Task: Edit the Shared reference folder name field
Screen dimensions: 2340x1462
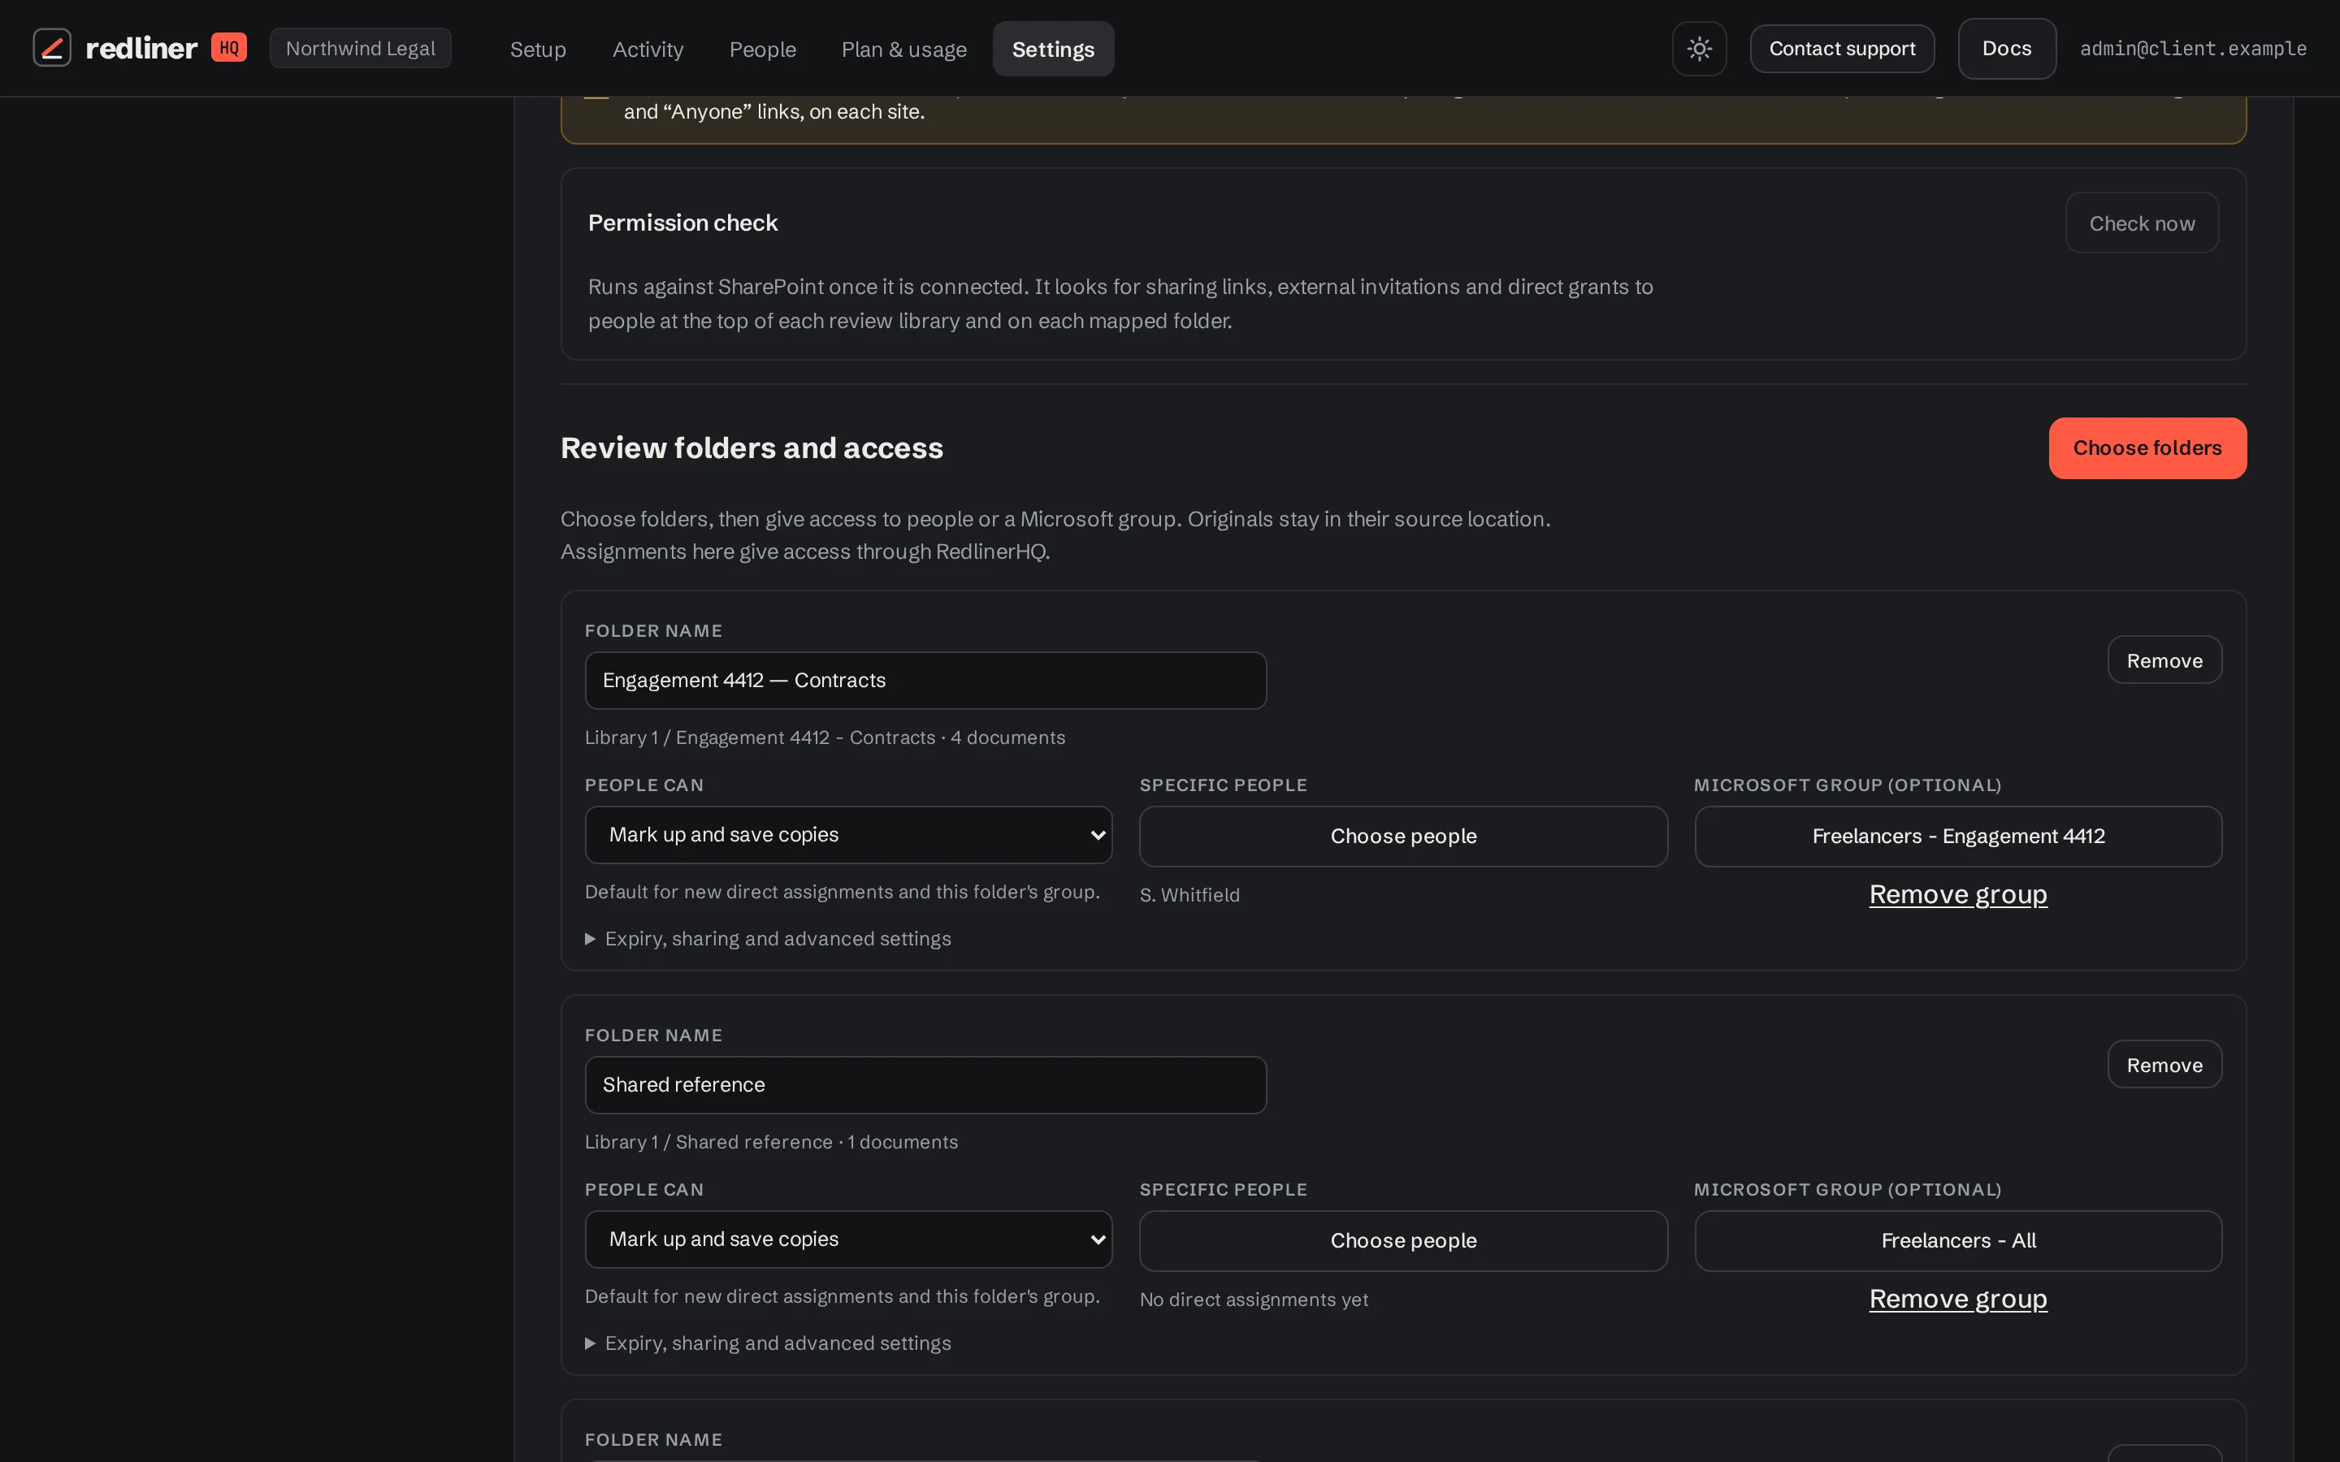Action: pos(925,1085)
